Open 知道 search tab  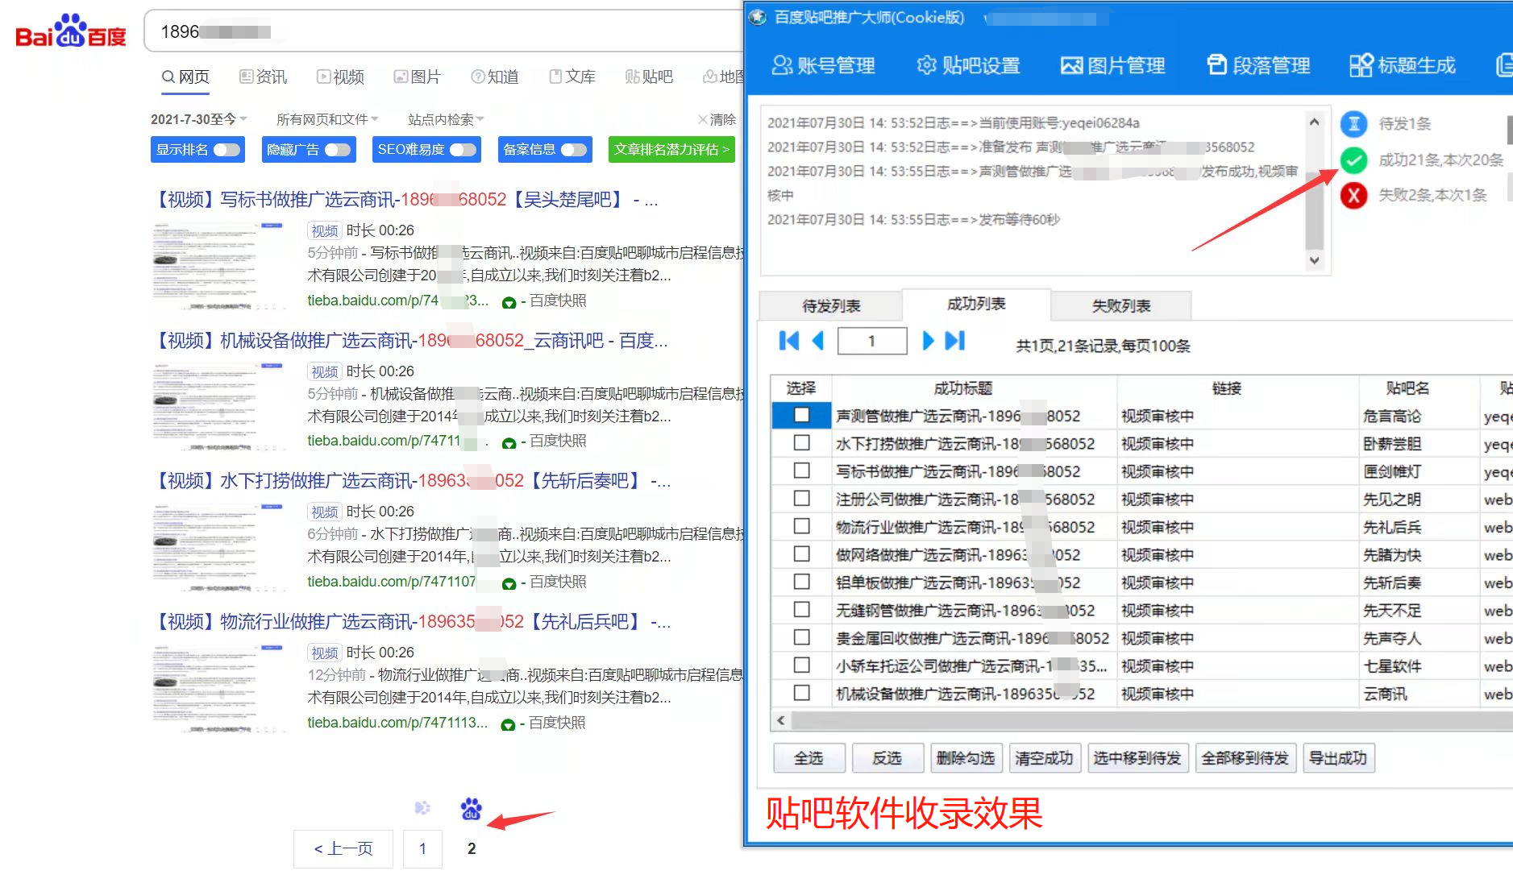tap(495, 77)
